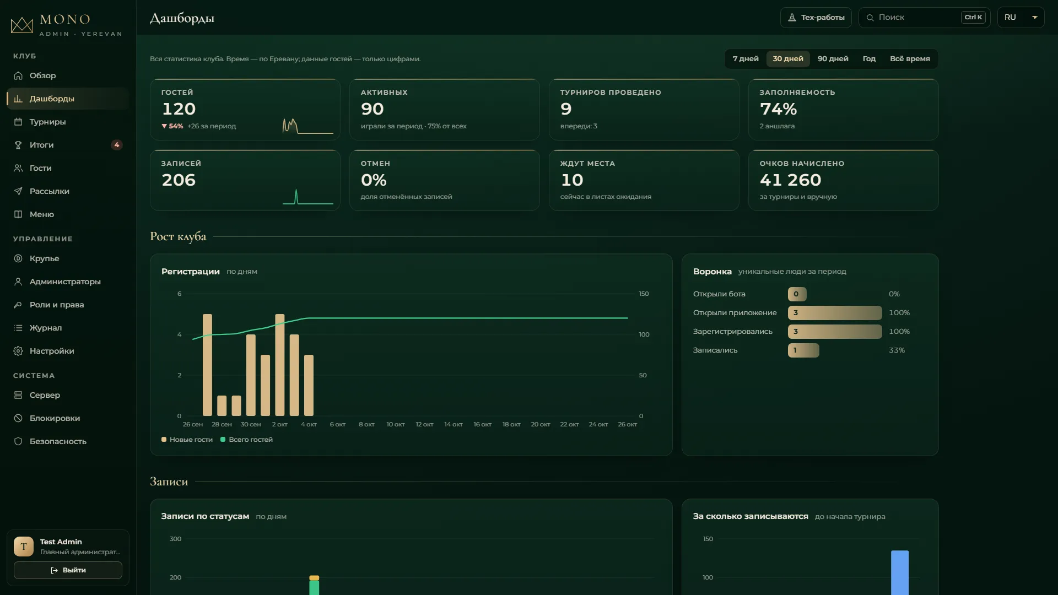Click the Test Admin avatar
Viewport: 1058px width, 595px height.
24,547
